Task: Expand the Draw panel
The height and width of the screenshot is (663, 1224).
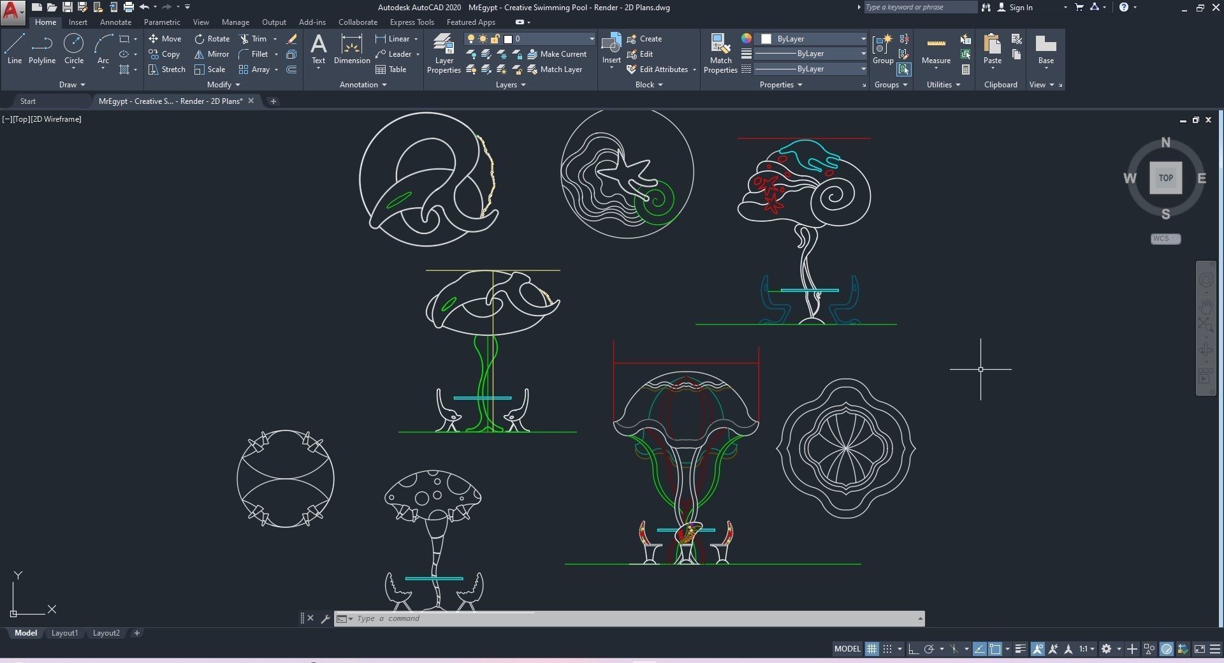Action: click(72, 85)
